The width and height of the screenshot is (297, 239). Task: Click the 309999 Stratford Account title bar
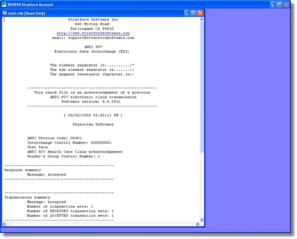pos(142,4)
